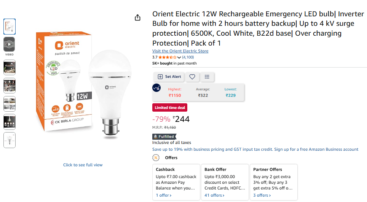Visit the Orient Electric Store link

pyautogui.click(x=180, y=51)
